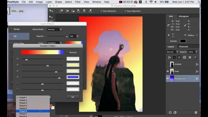
Task: Click the arrow icon beside Radius
Action: (185, 35)
